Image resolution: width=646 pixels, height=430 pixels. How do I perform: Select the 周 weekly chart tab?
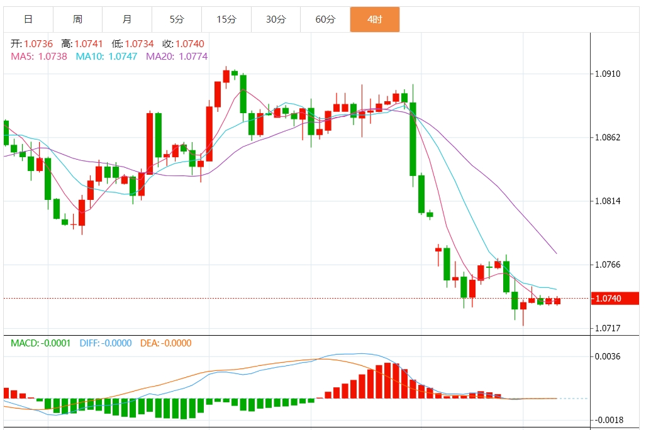click(77, 19)
